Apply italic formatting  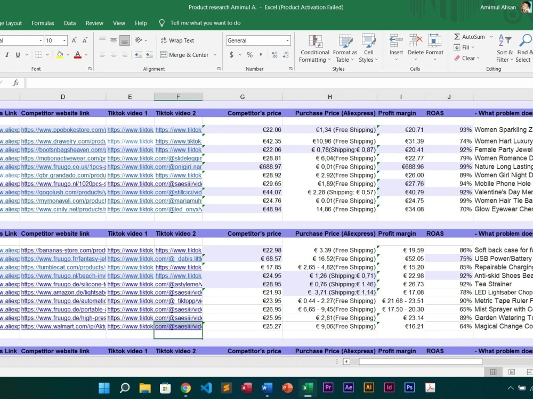point(7,55)
